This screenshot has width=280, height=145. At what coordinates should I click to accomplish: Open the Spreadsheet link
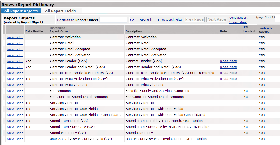[238, 22]
